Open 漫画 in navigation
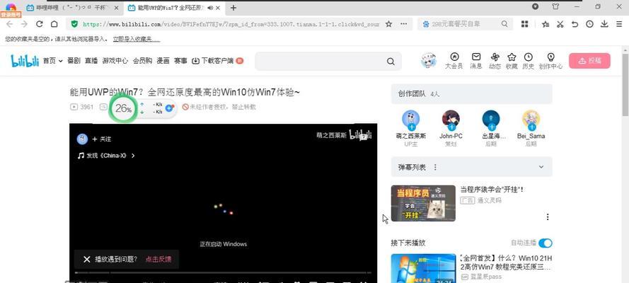 [163, 61]
